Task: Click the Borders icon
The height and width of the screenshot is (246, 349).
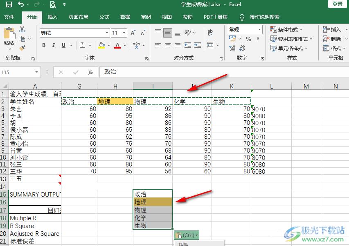Action: tap(83, 45)
